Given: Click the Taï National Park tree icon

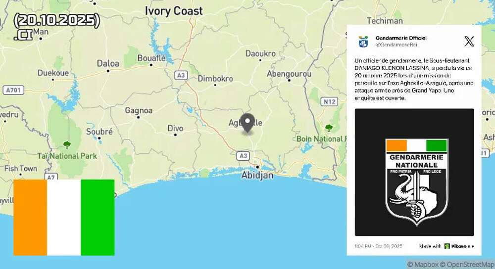Looking at the screenshot, I should (x=67, y=144).
